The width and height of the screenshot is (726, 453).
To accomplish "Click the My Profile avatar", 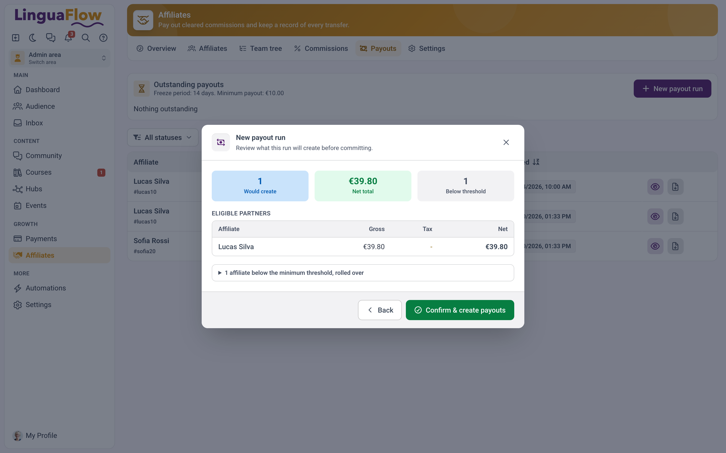I will pos(17,436).
